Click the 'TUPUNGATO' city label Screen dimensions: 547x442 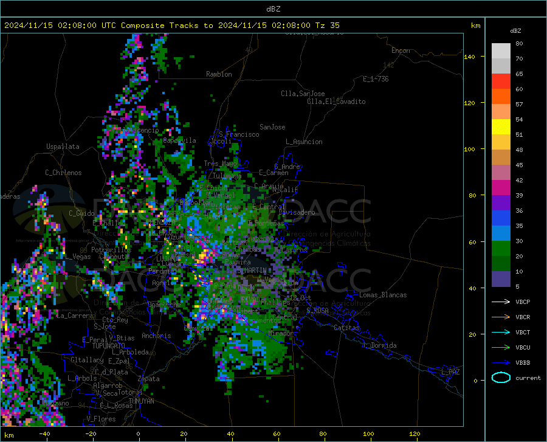pos(109,346)
